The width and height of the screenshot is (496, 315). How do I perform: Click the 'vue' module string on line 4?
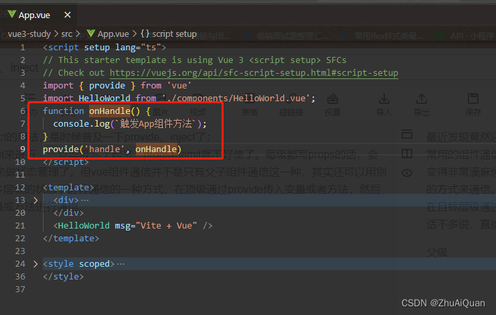179,86
